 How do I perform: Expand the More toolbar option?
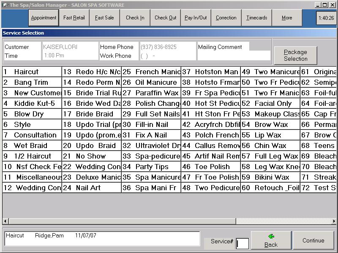(x=287, y=18)
